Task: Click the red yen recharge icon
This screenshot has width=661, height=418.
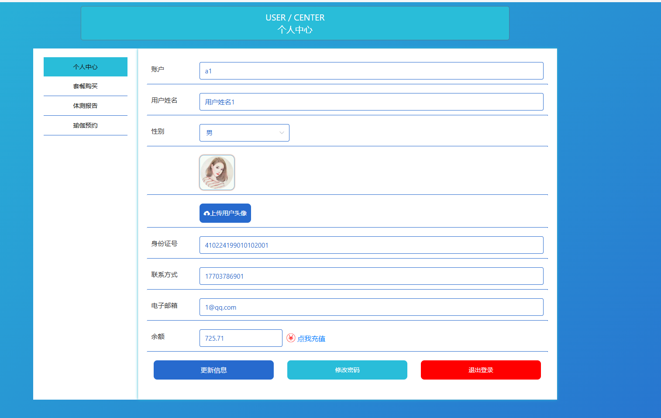Action: [291, 338]
